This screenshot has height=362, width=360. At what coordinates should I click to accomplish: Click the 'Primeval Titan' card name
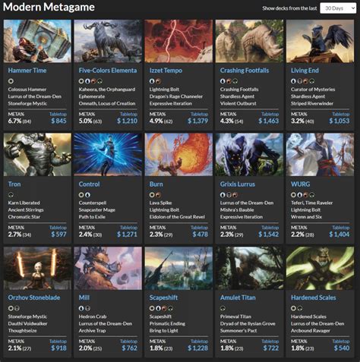tap(235, 316)
